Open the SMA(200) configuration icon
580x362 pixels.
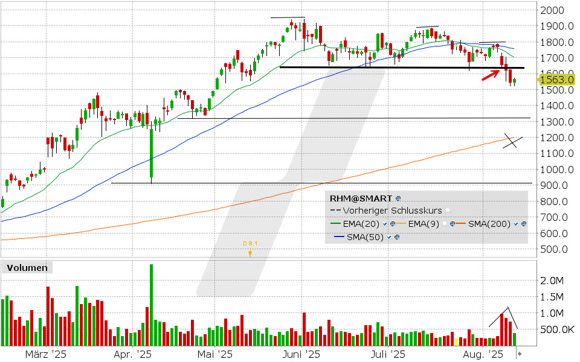pyautogui.click(x=523, y=224)
